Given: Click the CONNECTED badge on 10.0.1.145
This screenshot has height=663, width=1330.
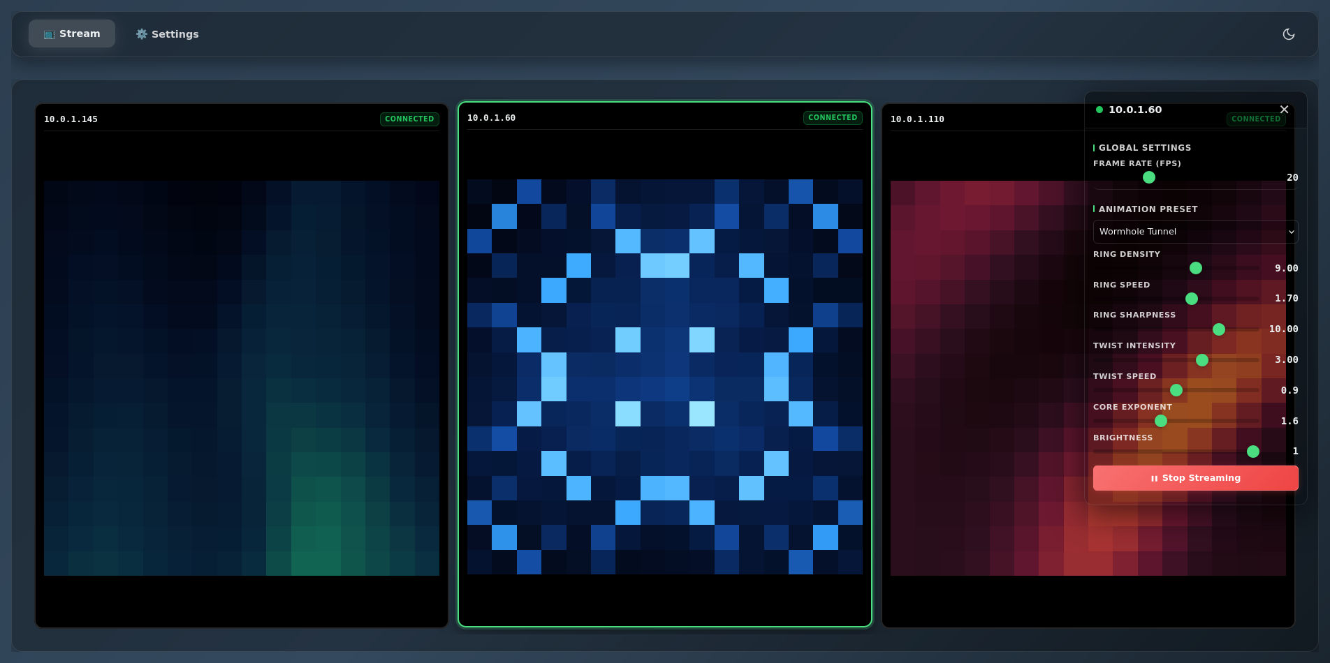Looking at the screenshot, I should coord(409,119).
